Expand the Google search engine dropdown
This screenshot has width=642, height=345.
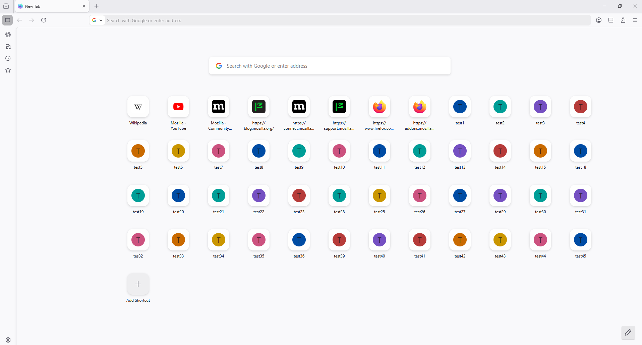(x=97, y=20)
